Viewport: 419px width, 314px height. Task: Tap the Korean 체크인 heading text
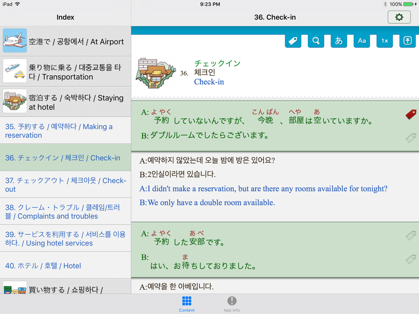(204, 72)
